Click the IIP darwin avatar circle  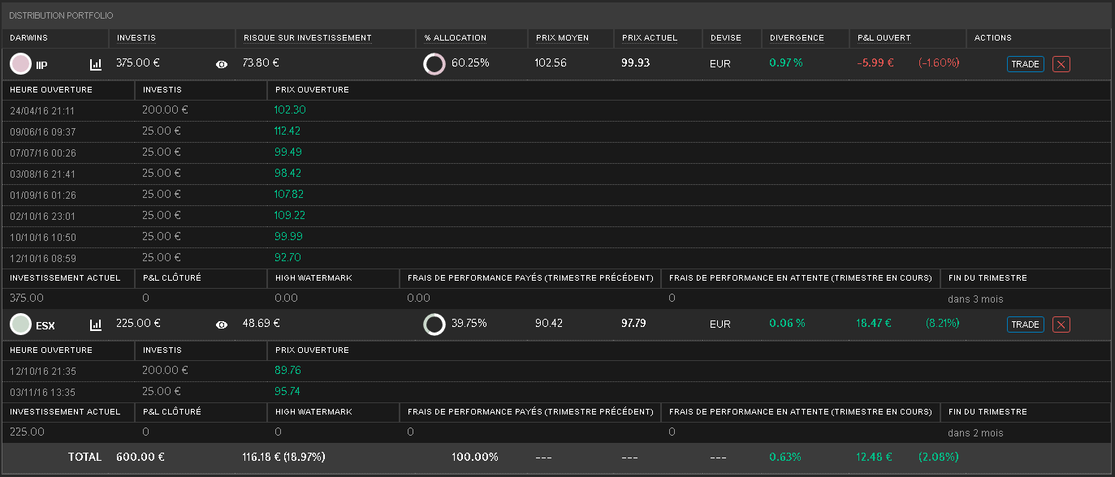[20, 63]
